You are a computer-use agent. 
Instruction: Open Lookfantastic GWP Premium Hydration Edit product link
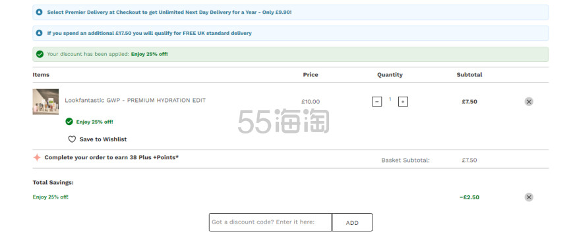tap(135, 100)
